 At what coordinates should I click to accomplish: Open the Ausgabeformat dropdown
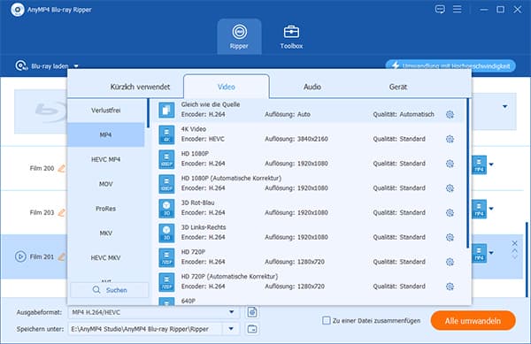tap(154, 312)
